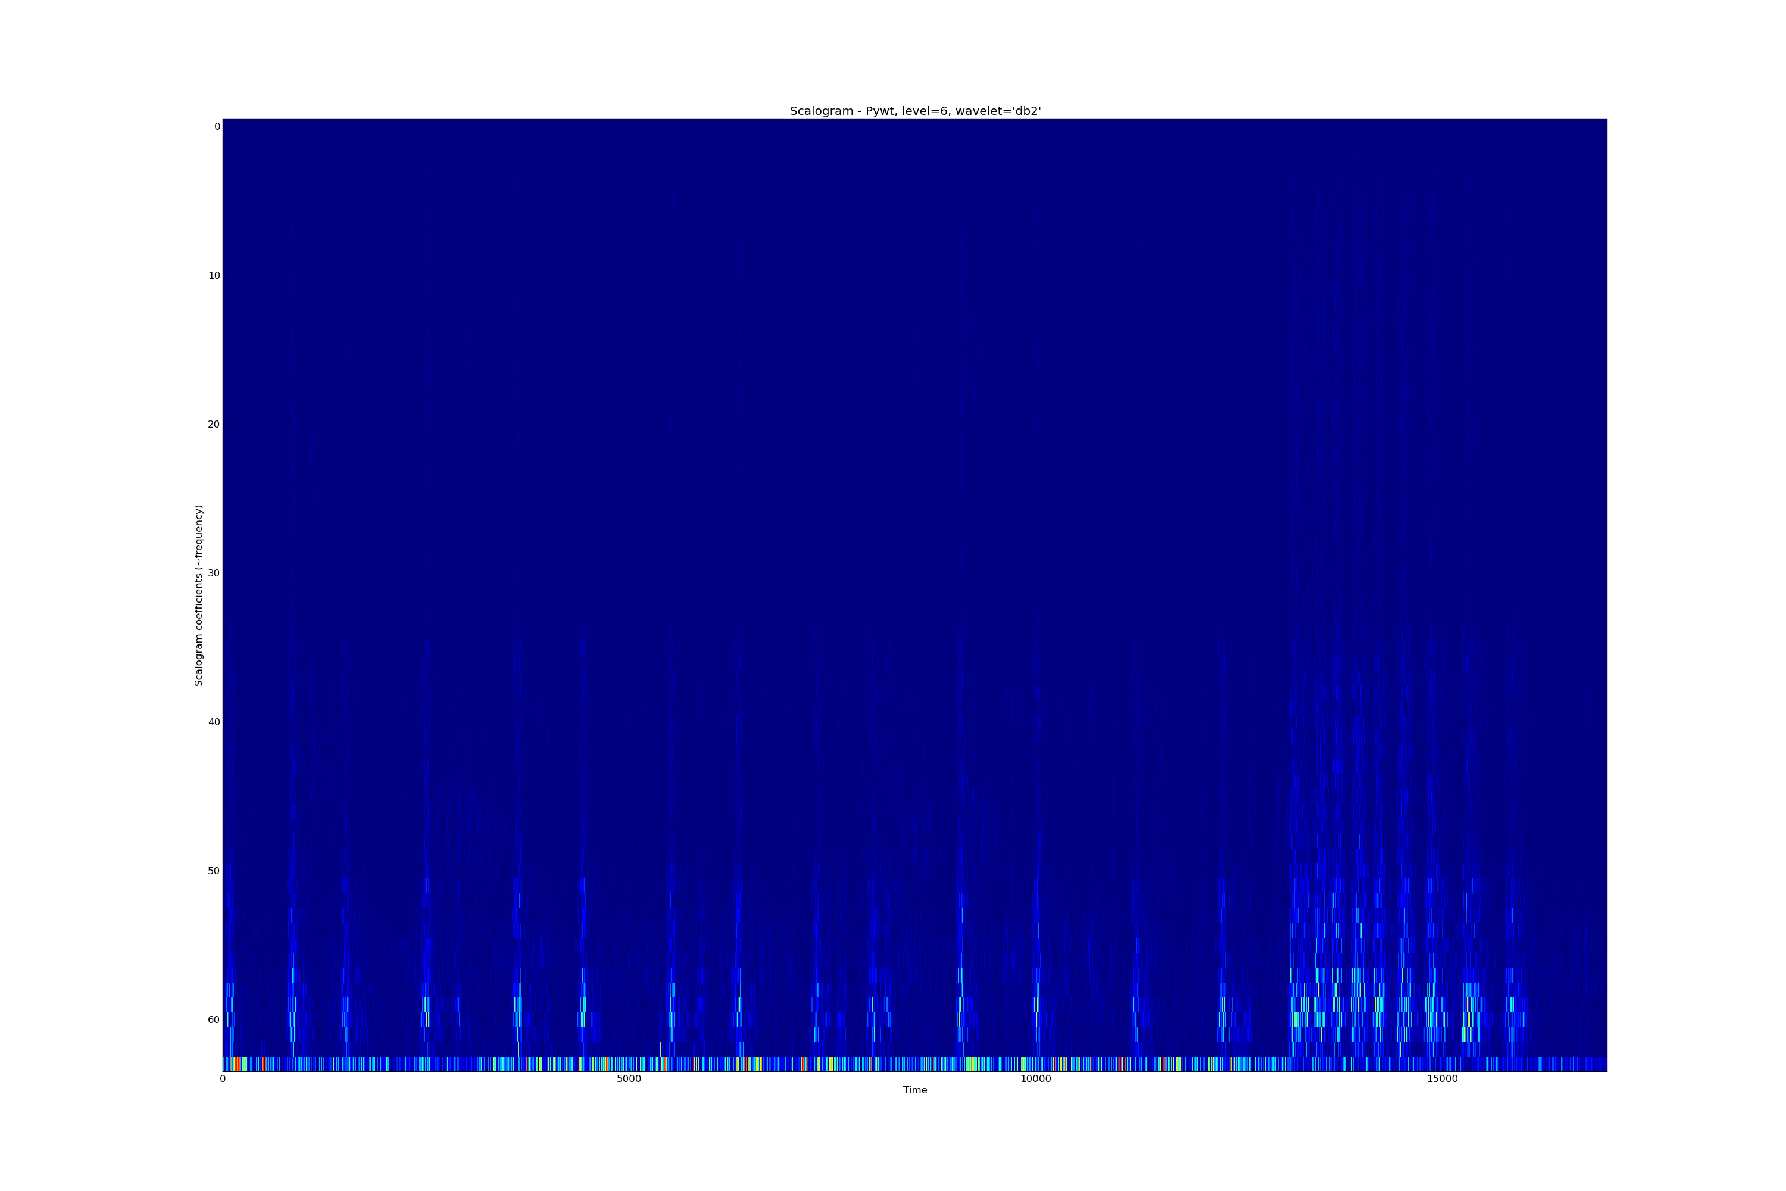The image size is (1786, 1191).
Task: Click the 'Scalogram coefficients (~frequency)' y-axis label
Action: click(x=199, y=595)
